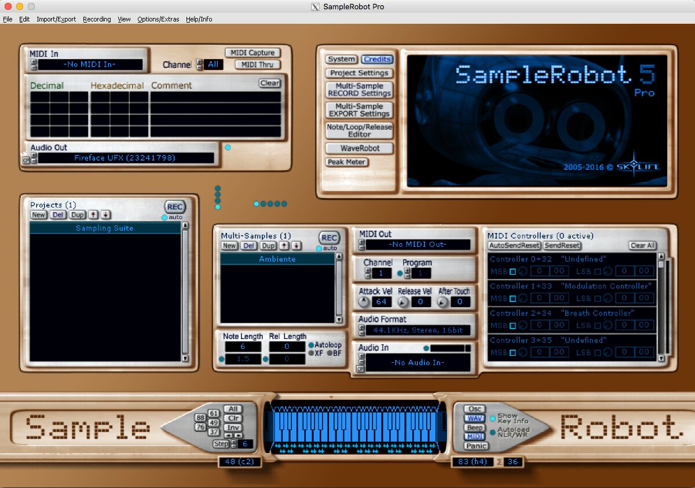Change Program number using its stepper
Viewport: 695px width, 488px height.
pyautogui.click(x=407, y=273)
